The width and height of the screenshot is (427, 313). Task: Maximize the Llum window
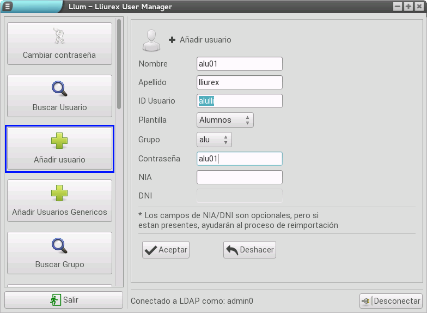point(408,7)
